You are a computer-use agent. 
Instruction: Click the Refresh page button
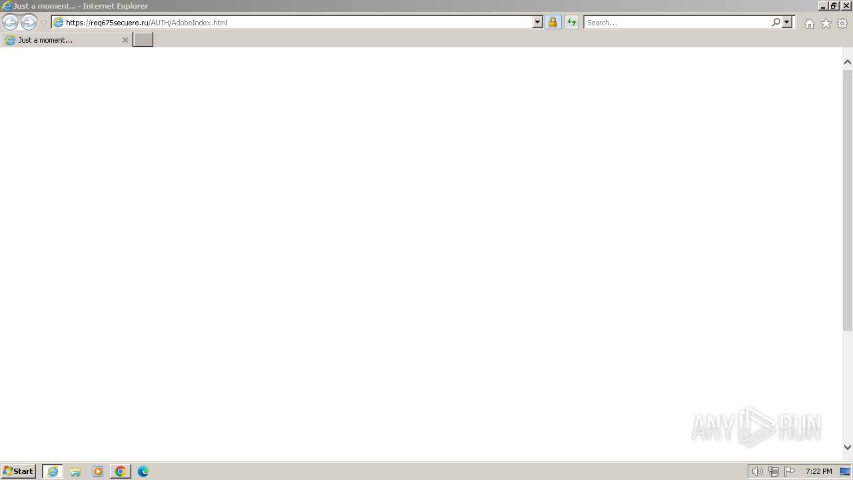point(572,22)
